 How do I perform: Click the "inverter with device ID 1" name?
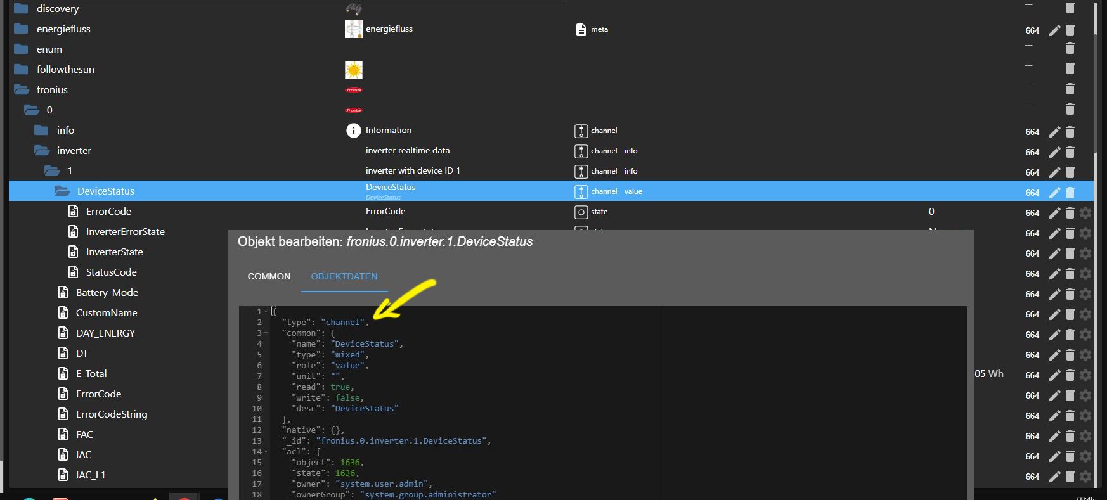(413, 170)
